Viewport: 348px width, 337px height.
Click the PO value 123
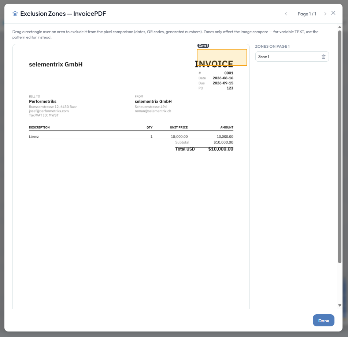click(230, 88)
